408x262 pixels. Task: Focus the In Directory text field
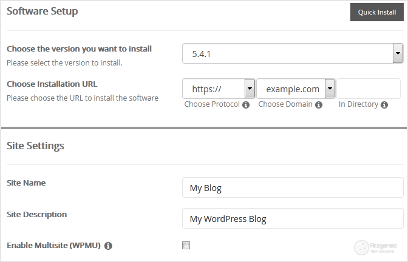pyautogui.click(x=369, y=89)
